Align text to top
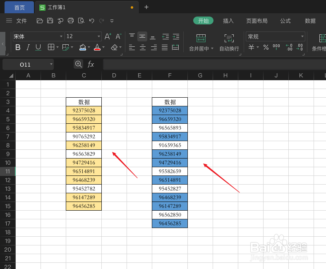This screenshot has width=326, height=269. pyautogui.click(x=132, y=36)
